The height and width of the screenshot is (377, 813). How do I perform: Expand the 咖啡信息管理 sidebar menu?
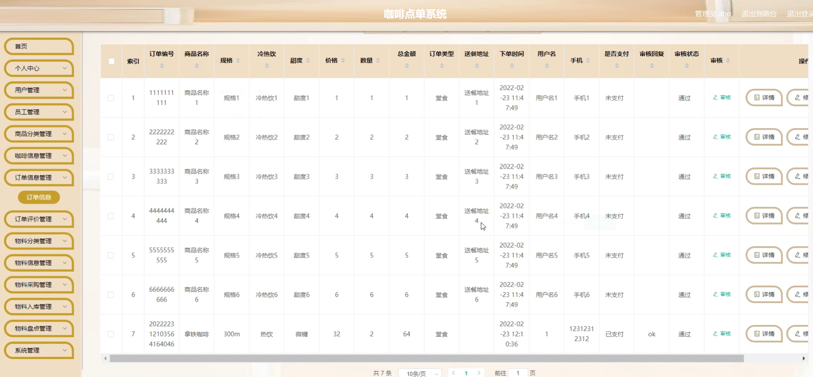(x=39, y=156)
